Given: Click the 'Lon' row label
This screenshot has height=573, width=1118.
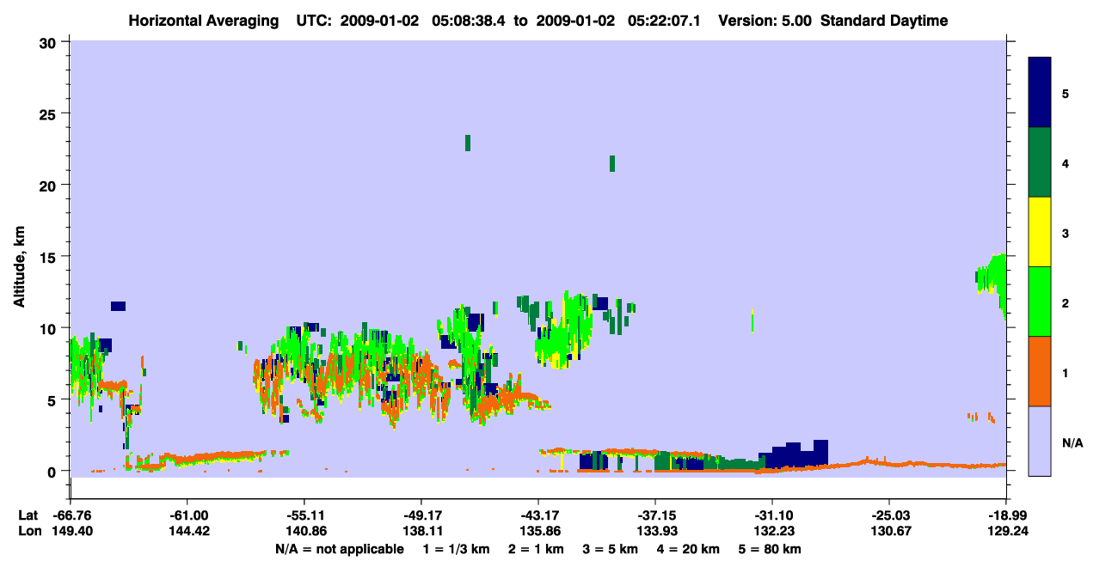Looking at the screenshot, I should (28, 531).
